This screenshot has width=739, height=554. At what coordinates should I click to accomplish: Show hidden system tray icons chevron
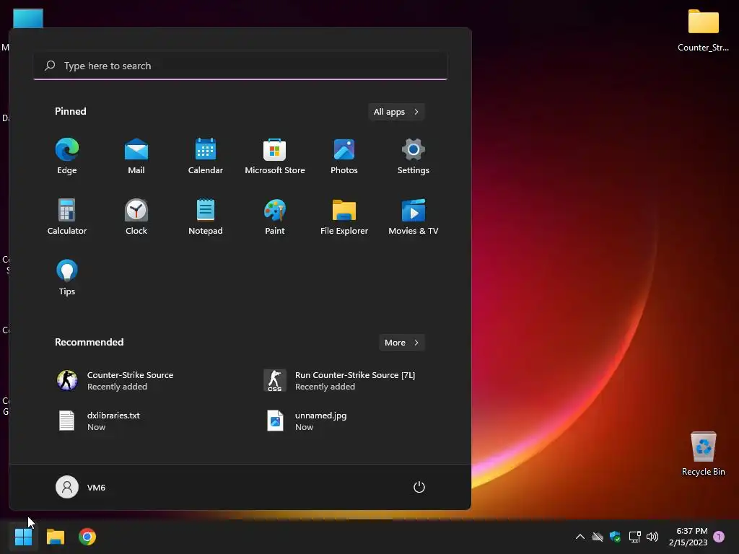580,537
